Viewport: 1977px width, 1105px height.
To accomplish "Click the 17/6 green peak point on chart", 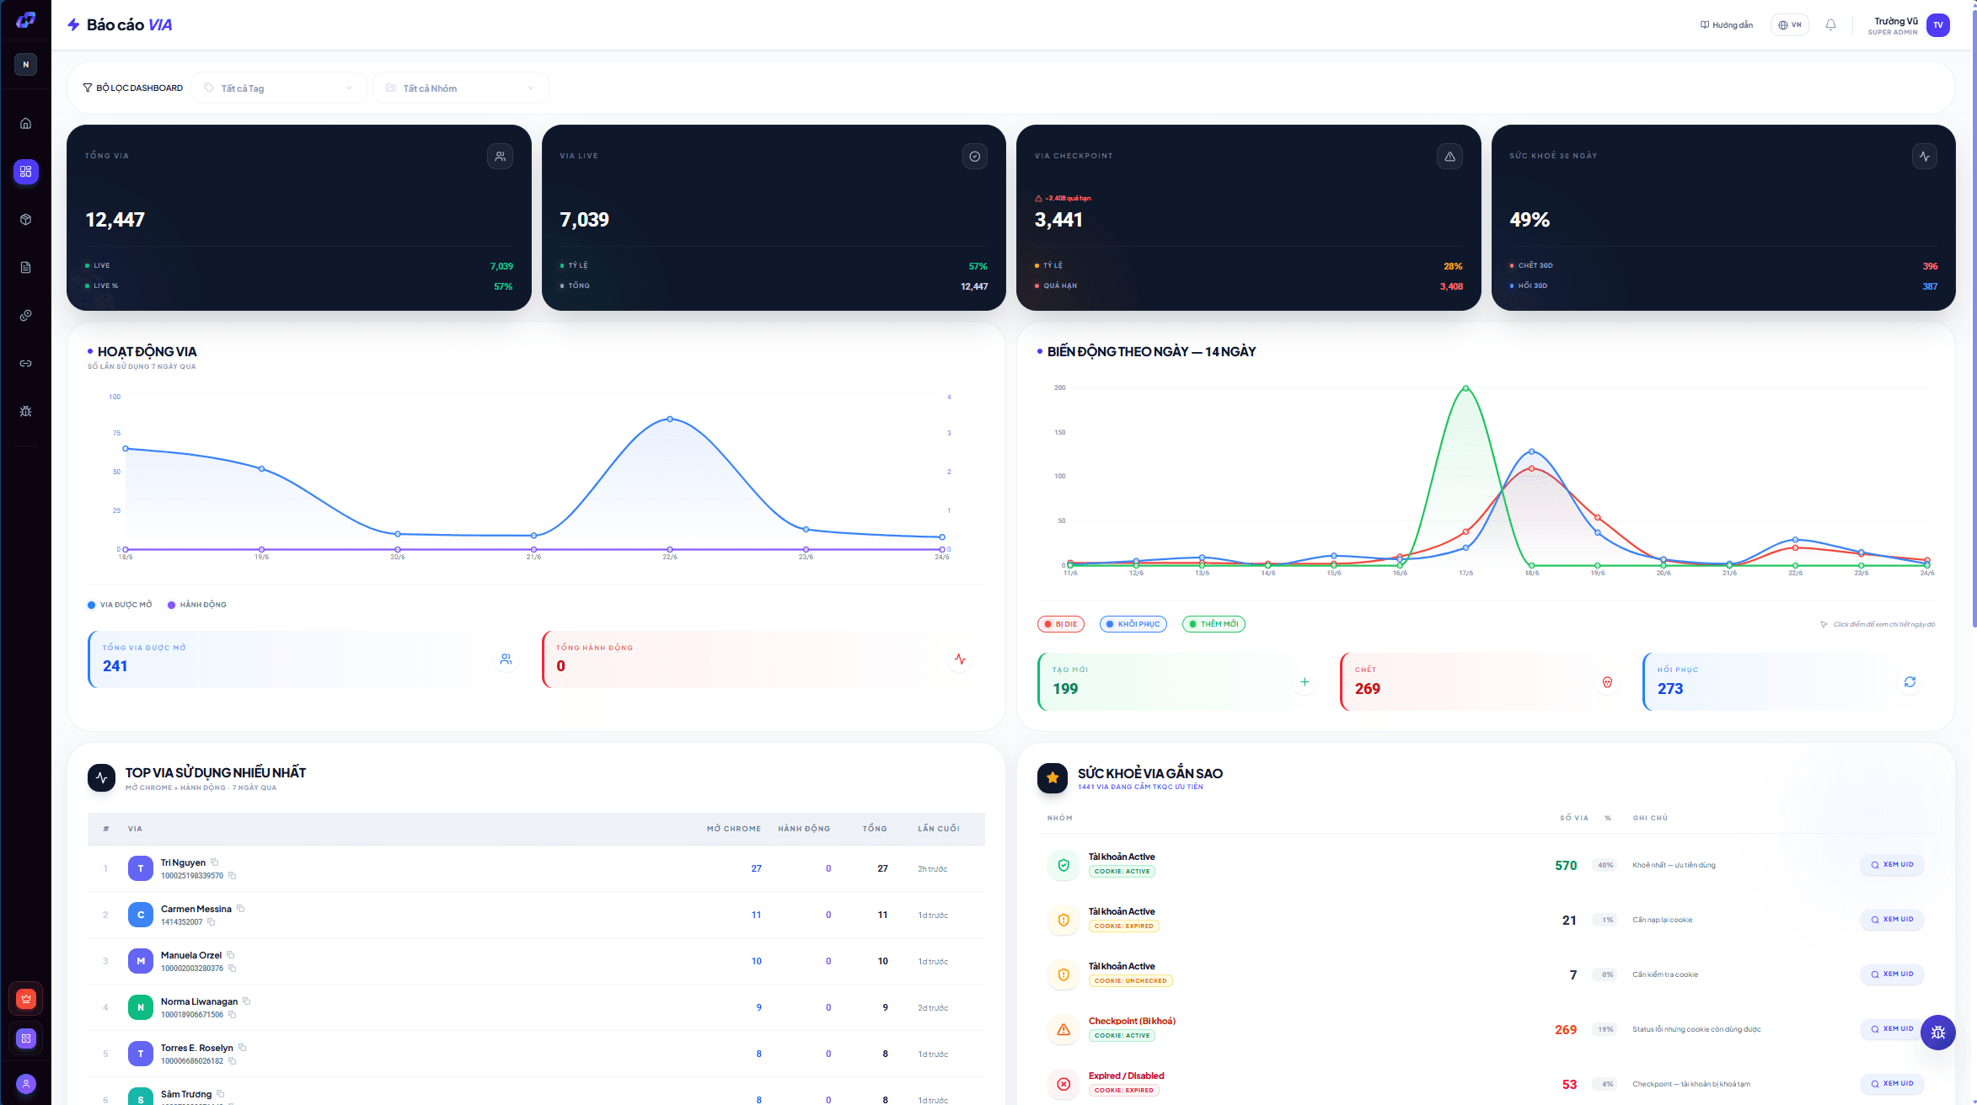I will point(1465,388).
